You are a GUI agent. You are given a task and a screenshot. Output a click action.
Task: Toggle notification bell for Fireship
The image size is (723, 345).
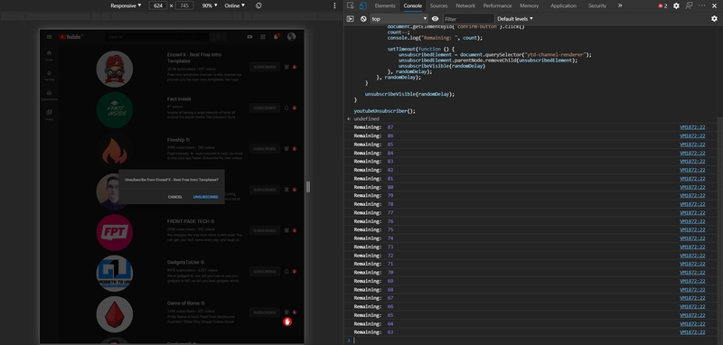286,149
